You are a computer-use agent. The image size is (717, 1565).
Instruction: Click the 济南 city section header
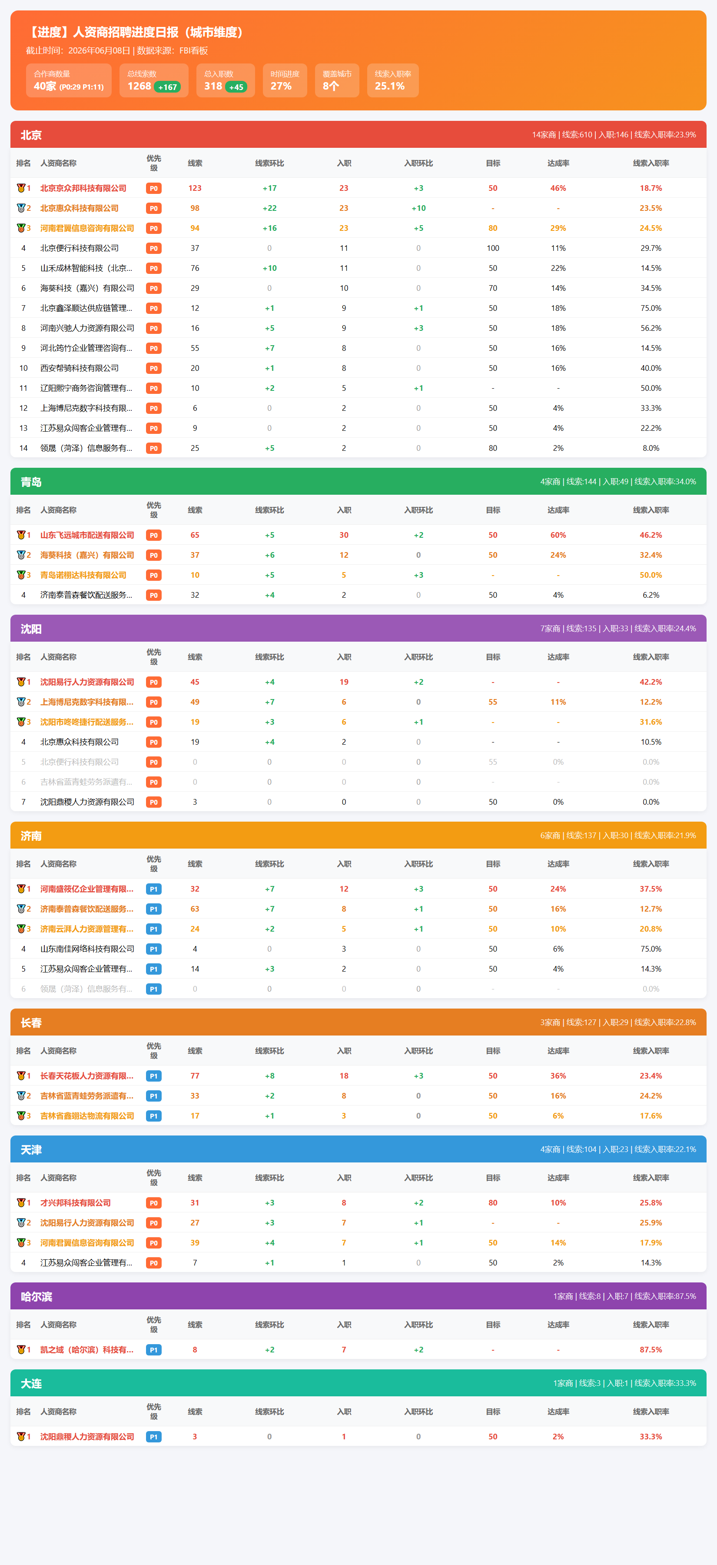[358, 836]
